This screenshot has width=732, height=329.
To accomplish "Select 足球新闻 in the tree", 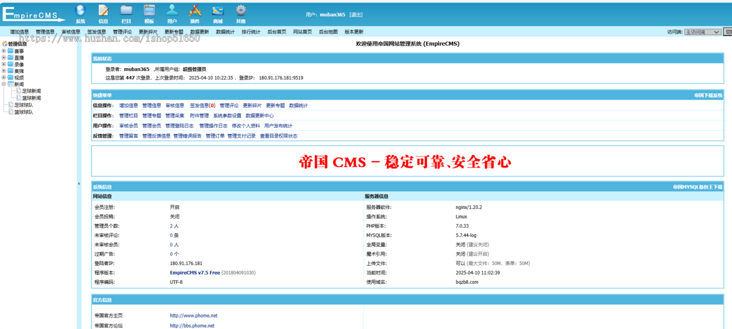I will 32,91.
